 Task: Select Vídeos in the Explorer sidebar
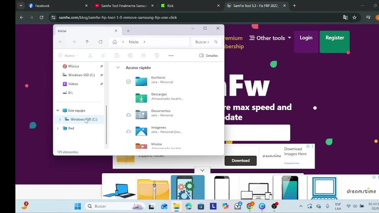click(x=73, y=84)
